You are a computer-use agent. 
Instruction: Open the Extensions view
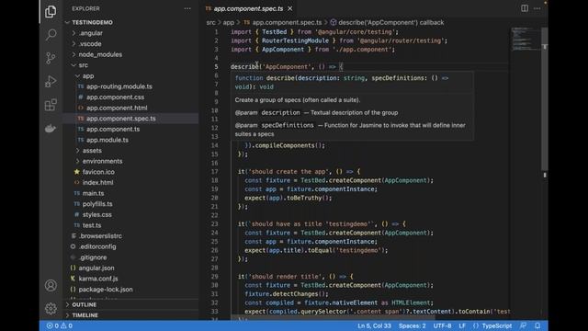point(51,105)
